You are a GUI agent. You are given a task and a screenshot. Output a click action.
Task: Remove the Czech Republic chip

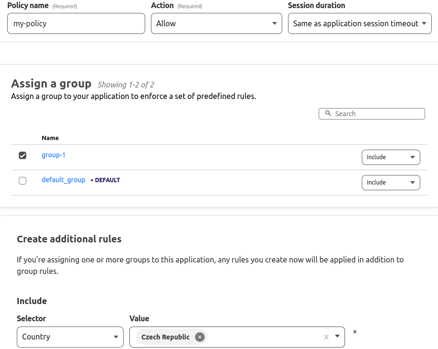200,337
